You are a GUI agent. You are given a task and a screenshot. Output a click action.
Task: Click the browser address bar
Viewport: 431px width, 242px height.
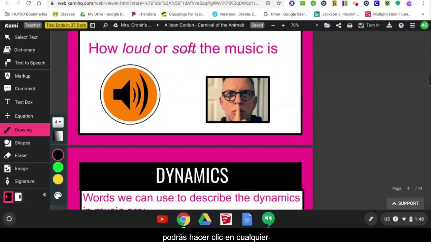(158, 3)
